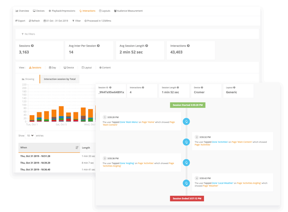Click the 1 min 33 sec length cell

89,156
